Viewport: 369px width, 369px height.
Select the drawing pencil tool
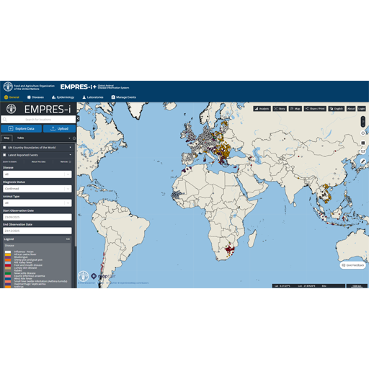tap(363, 161)
